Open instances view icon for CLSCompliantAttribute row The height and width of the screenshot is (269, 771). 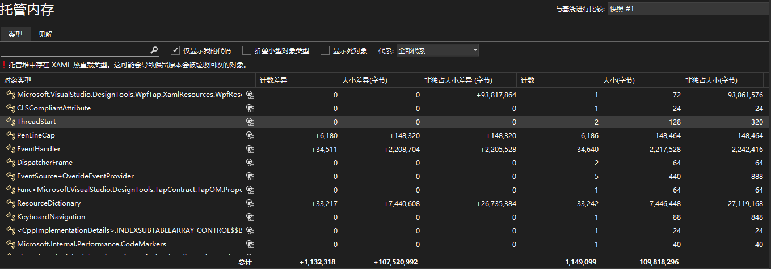[250, 108]
